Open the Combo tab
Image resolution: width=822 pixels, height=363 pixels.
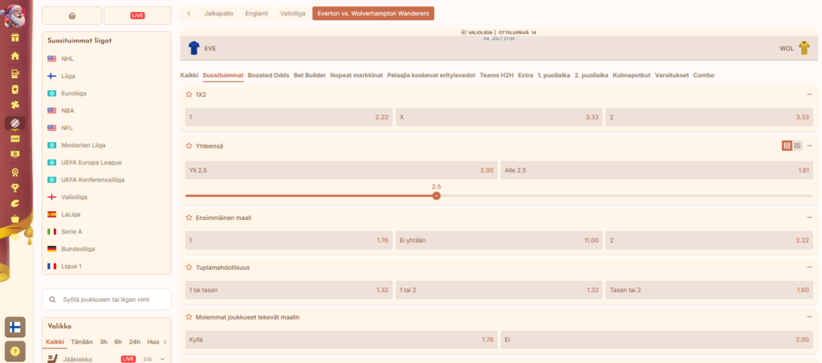click(x=703, y=75)
